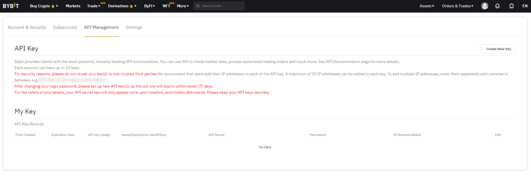Image resolution: width=531 pixels, height=179 pixels.
Task: Switch to Subaccount tab
Action: (65, 27)
